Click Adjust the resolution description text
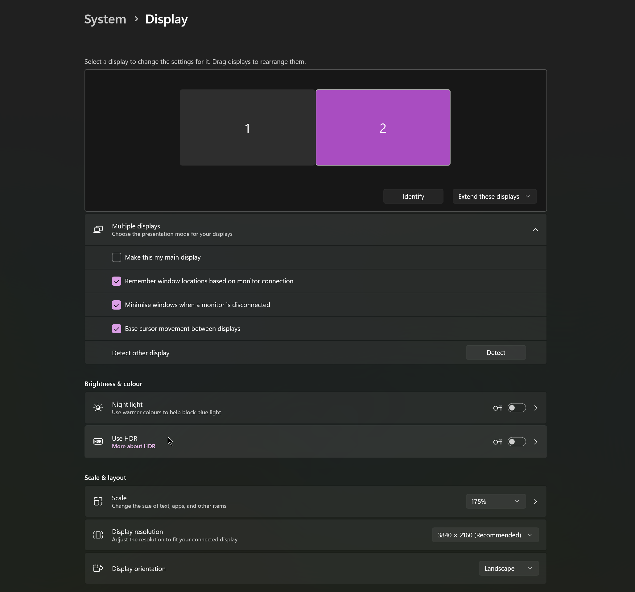The height and width of the screenshot is (592, 635). click(175, 540)
